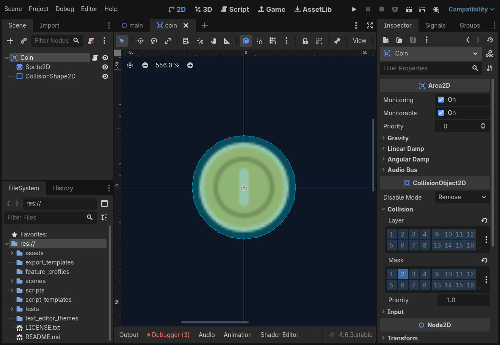500x345 pixels.
Task: Open the Compatibility renderer dropdown
Action: 471,9
